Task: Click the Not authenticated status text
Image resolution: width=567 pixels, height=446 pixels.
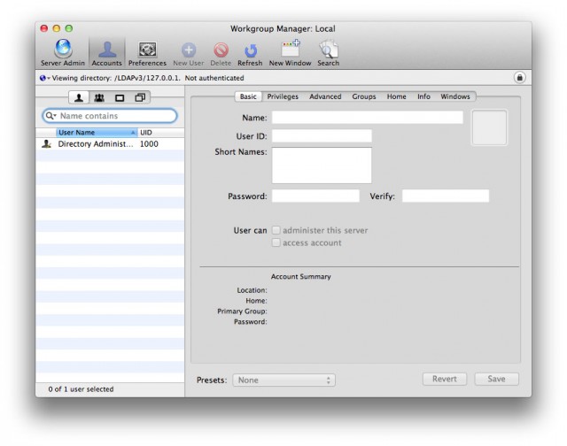Action: coord(214,78)
